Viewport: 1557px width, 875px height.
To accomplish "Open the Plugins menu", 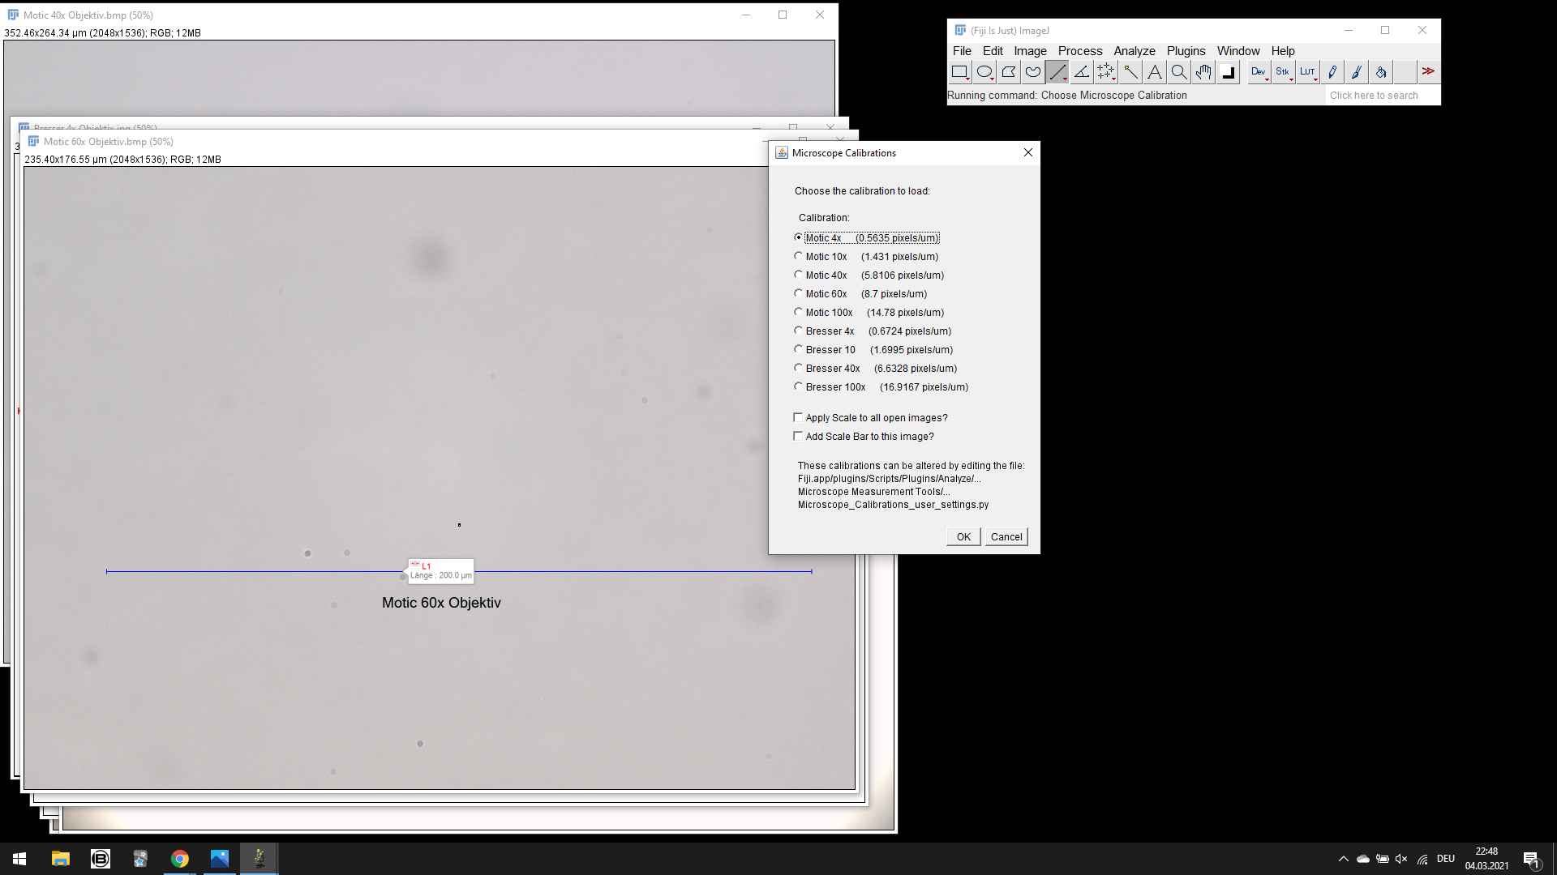I will coord(1186,51).
